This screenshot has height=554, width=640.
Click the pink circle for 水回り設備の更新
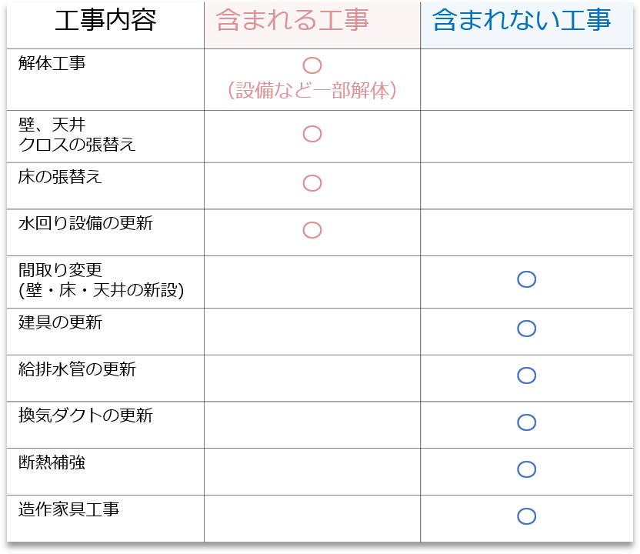pyautogui.click(x=312, y=230)
